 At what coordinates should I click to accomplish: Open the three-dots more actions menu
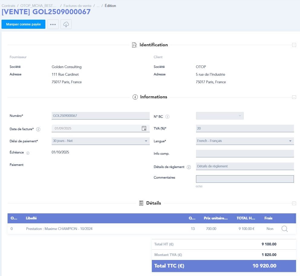coord(53,24)
